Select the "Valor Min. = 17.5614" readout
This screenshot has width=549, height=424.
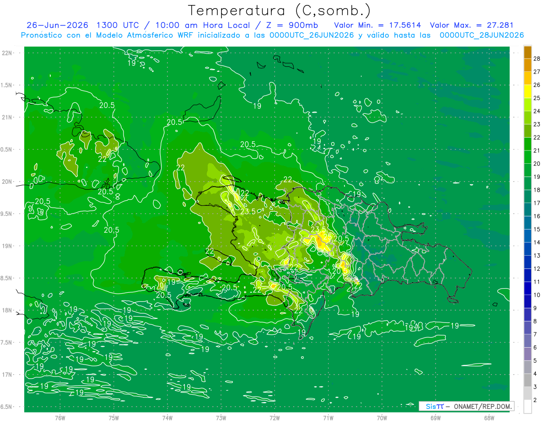pos(377,25)
